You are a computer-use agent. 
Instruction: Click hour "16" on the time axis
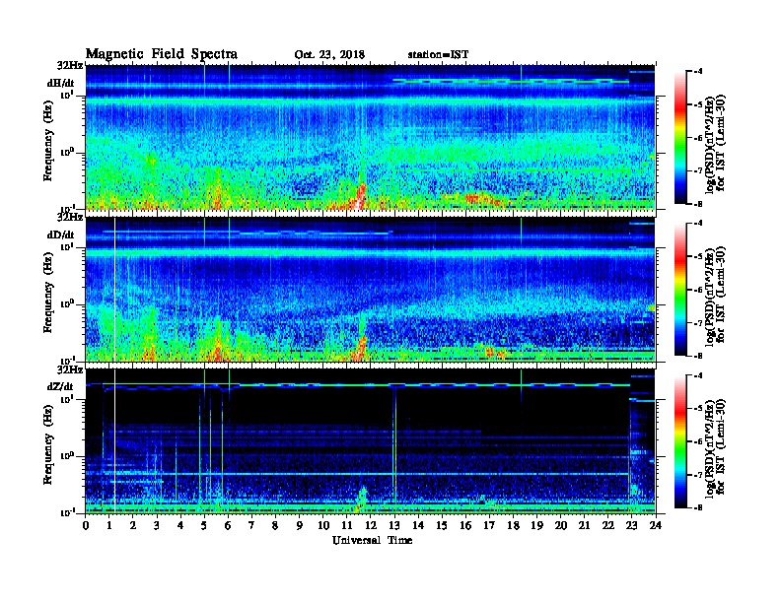[465, 526]
